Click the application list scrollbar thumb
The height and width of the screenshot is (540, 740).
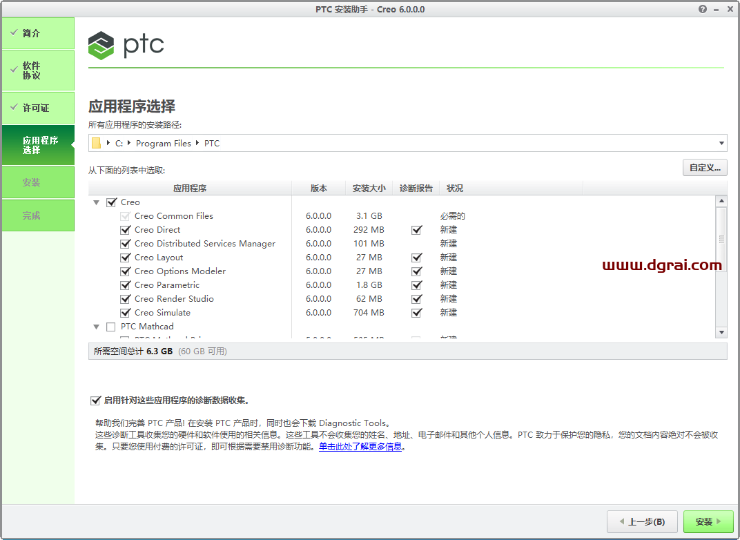(721, 239)
